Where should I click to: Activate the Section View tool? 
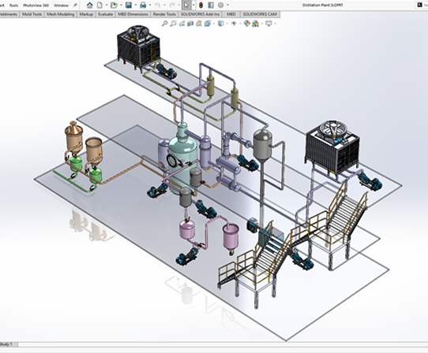pyautogui.click(x=190, y=24)
